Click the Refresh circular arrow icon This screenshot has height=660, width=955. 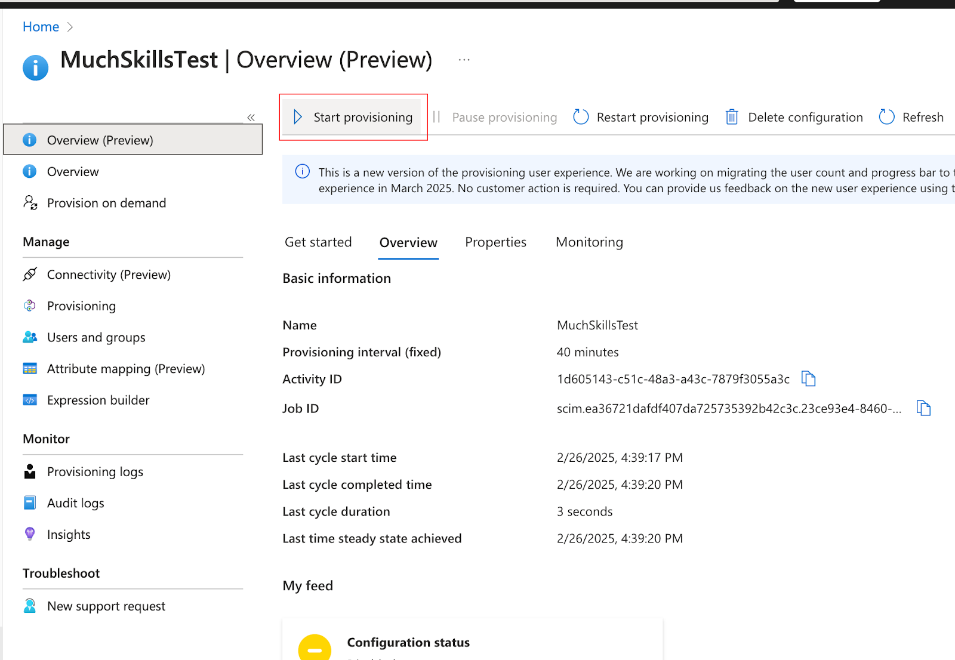tap(887, 117)
